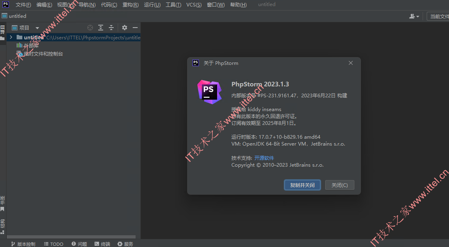Open the user account dropdown icon
Image resolution: width=449 pixels, height=247 pixels.
(x=414, y=16)
